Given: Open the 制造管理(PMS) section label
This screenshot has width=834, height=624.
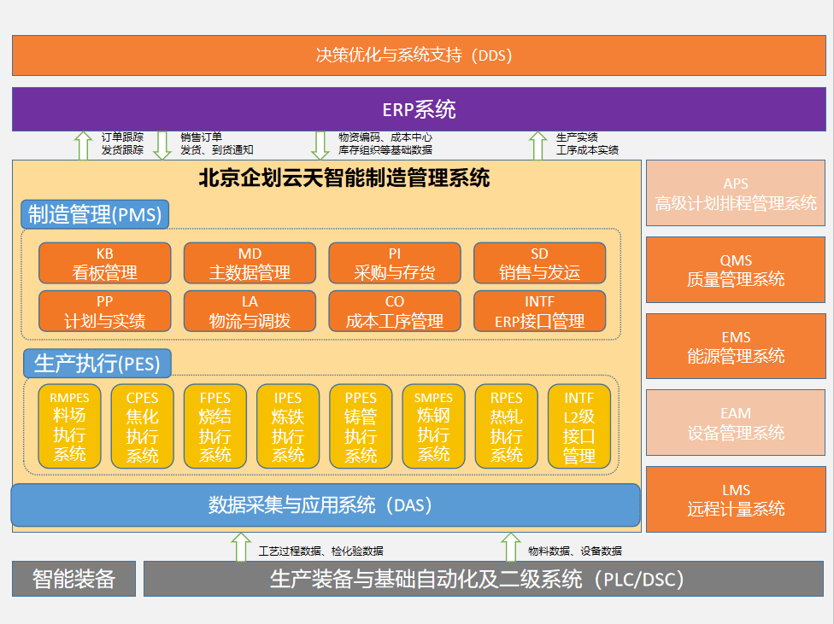Looking at the screenshot, I should tap(95, 215).
